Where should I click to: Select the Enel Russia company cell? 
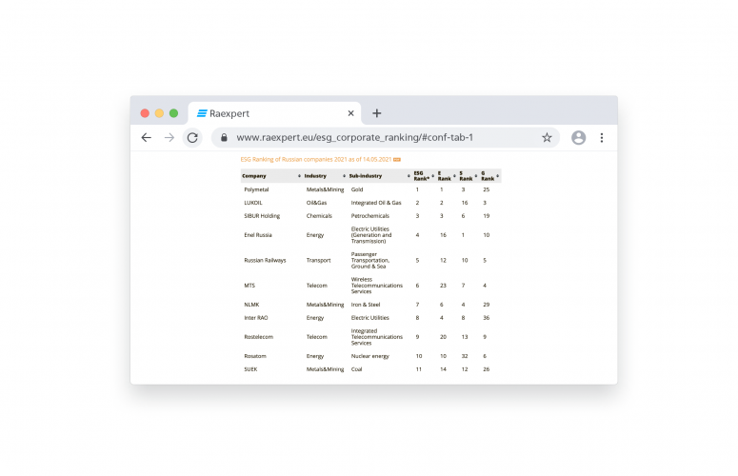point(258,235)
